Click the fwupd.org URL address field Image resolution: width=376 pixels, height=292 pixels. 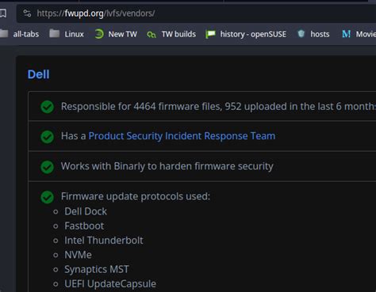tap(196, 13)
